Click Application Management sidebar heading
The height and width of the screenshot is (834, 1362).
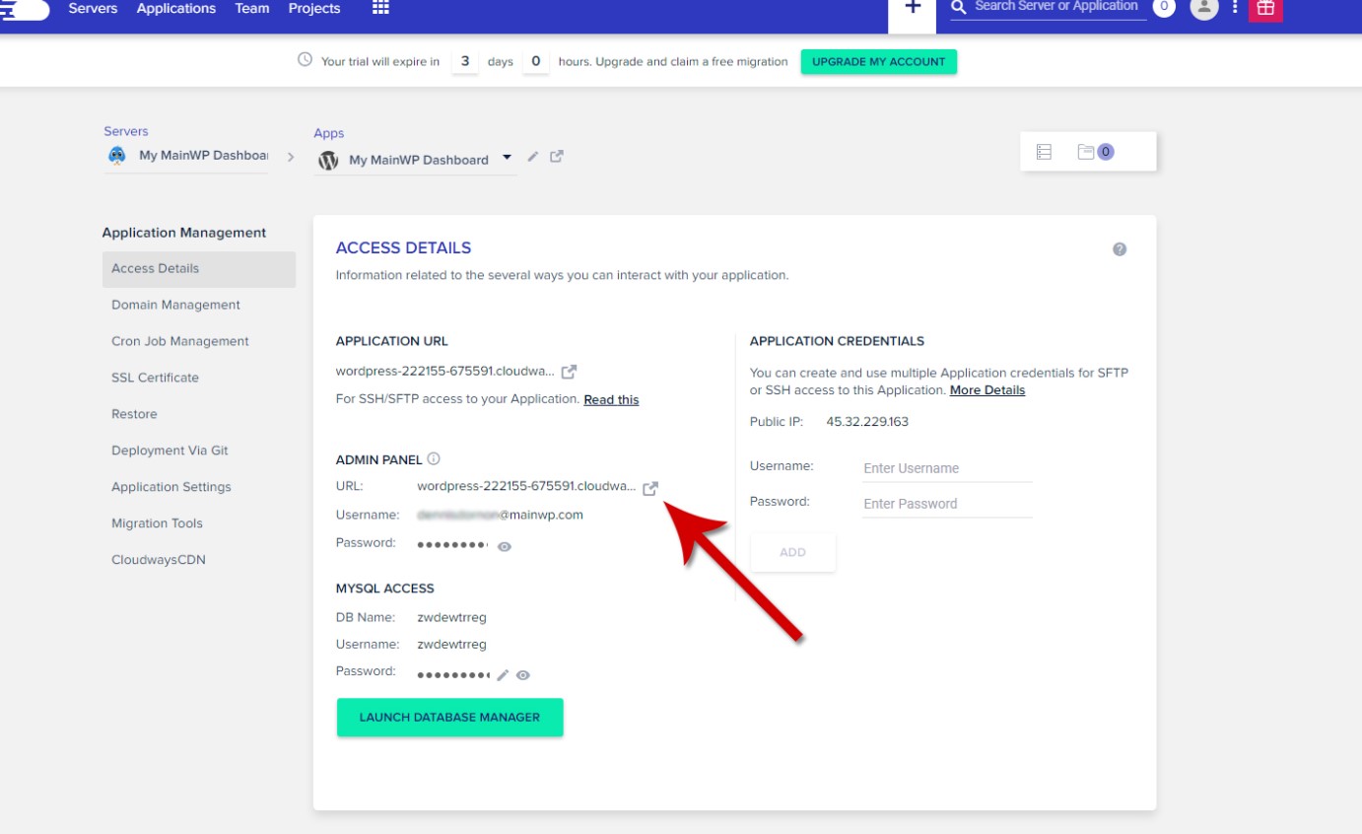click(184, 233)
